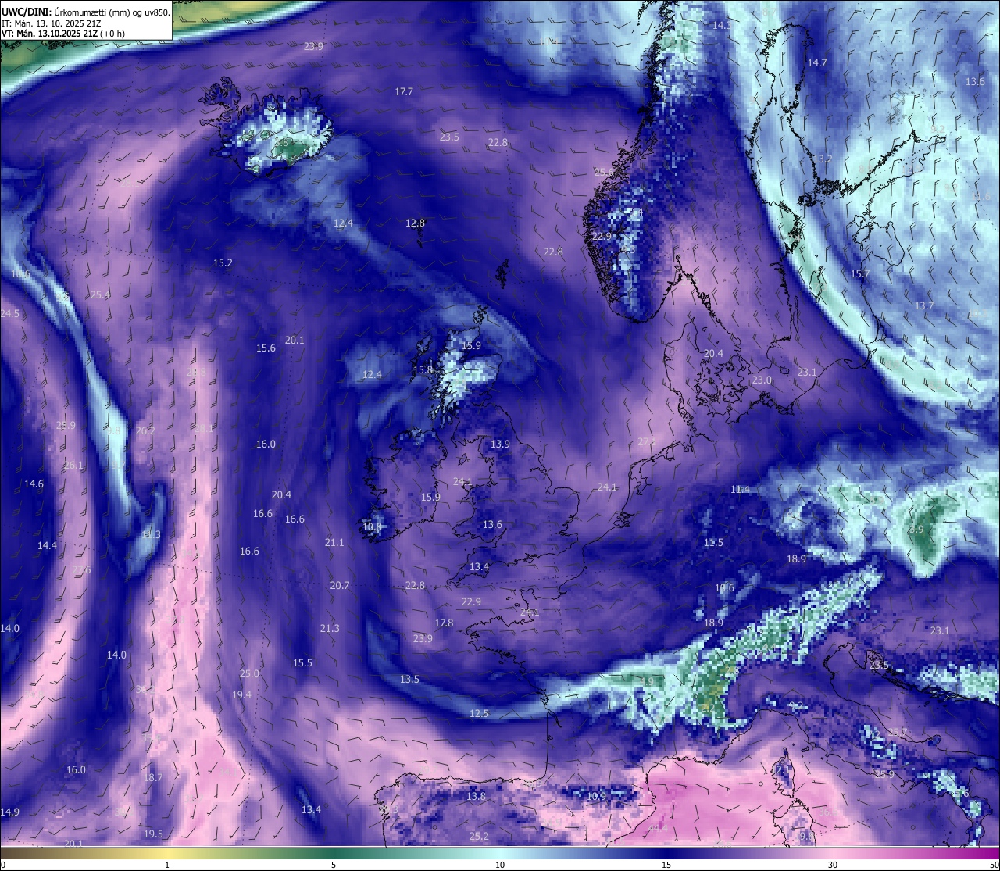Click the 25.6 value off Norway coast
Viewport: 1000px width, 871px height.
pyautogui.click(x=604, y=171)
